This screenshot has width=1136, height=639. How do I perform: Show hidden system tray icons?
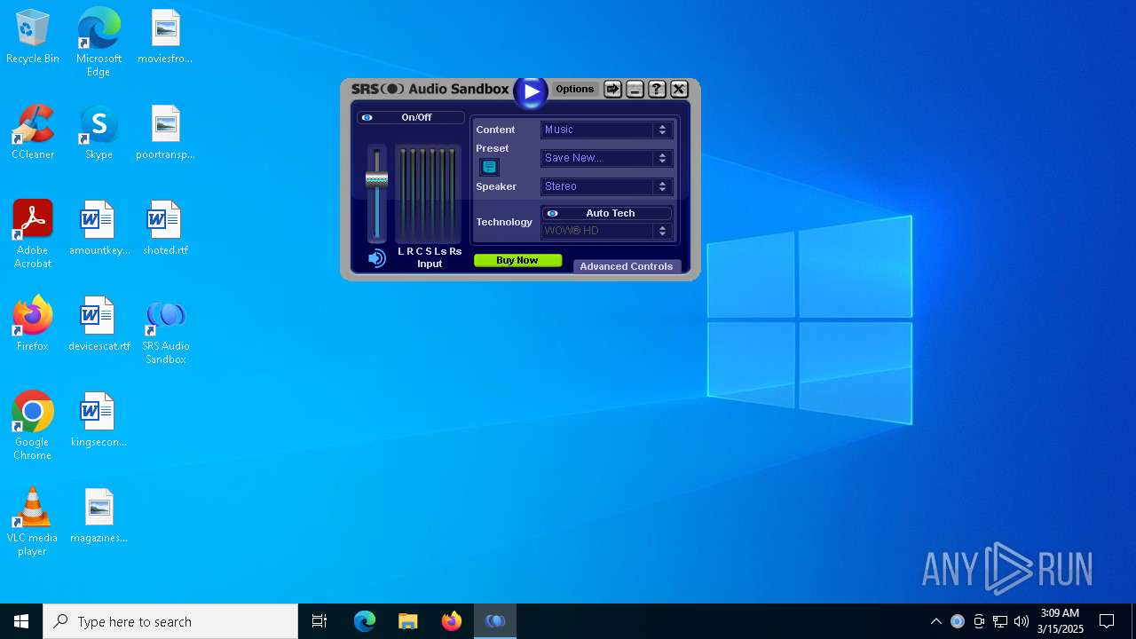(x=935, y=621)
